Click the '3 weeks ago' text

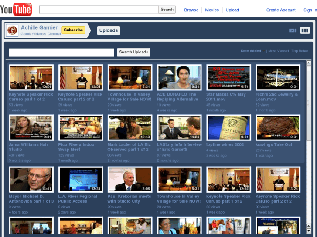[x=216, y=156]
